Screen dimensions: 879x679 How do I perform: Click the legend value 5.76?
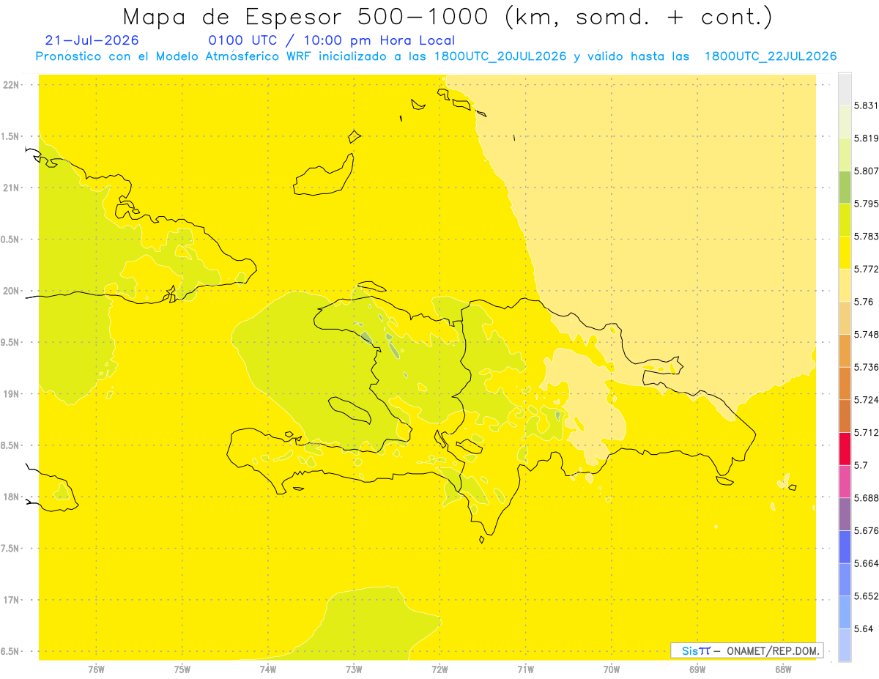(863, 302)
